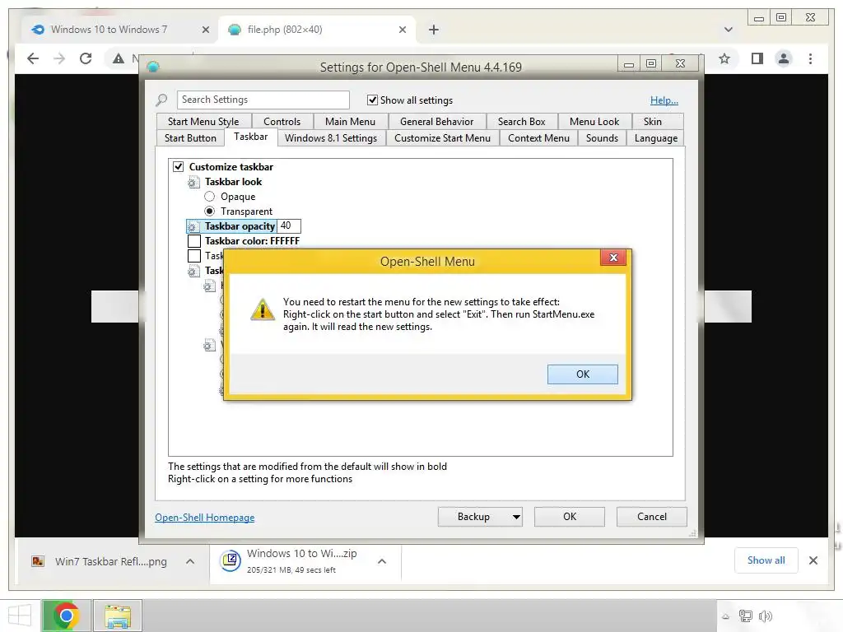Open the Context Menu tab
The image size is (843, 632).
[x=538, y=138]
